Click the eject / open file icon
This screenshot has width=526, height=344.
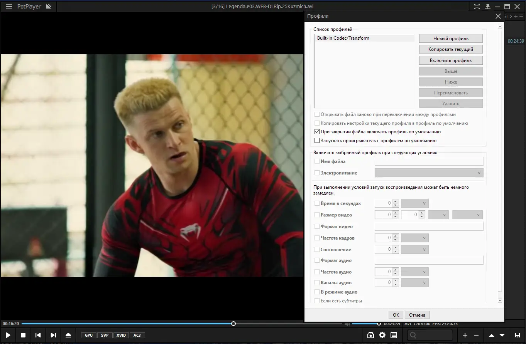pyautogui.click(x=68, y=335)
